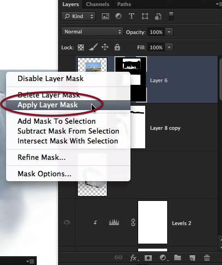Choose Intersect Mask With Selection
The image size is (222, 265).
(x=69, y=141)
